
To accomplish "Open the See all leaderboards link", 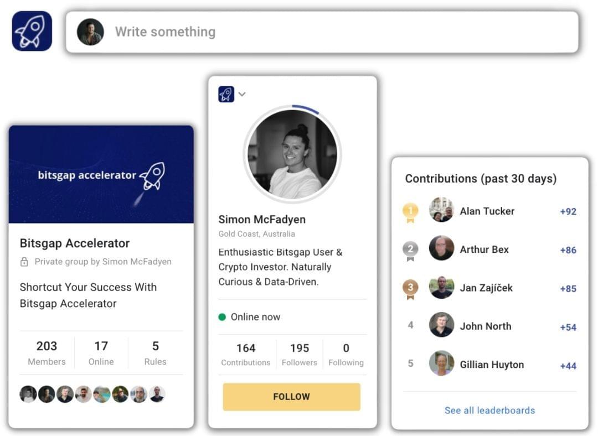I will (489, 410).
